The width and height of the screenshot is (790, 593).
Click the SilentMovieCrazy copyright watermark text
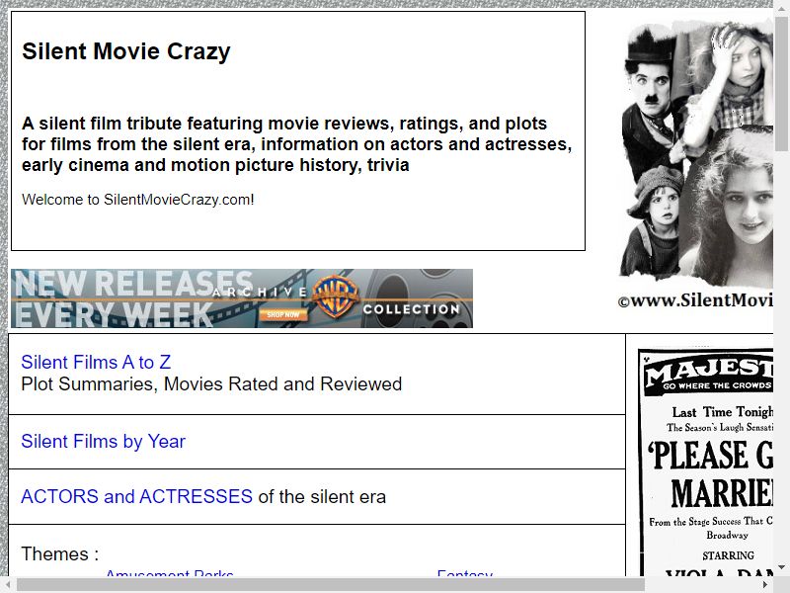tap(695, 301)
